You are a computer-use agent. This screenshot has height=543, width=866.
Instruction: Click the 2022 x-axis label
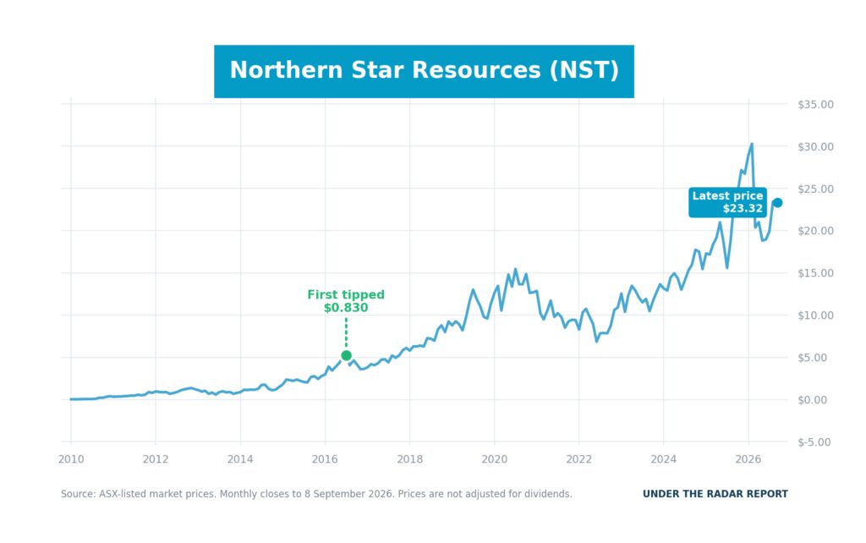(578, 459)
